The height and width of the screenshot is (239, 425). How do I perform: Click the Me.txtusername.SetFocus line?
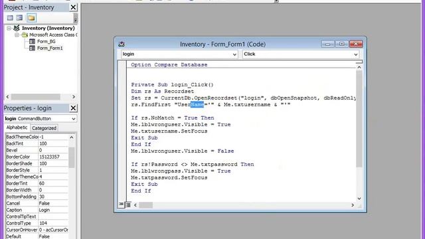click(x=169, y=131)
